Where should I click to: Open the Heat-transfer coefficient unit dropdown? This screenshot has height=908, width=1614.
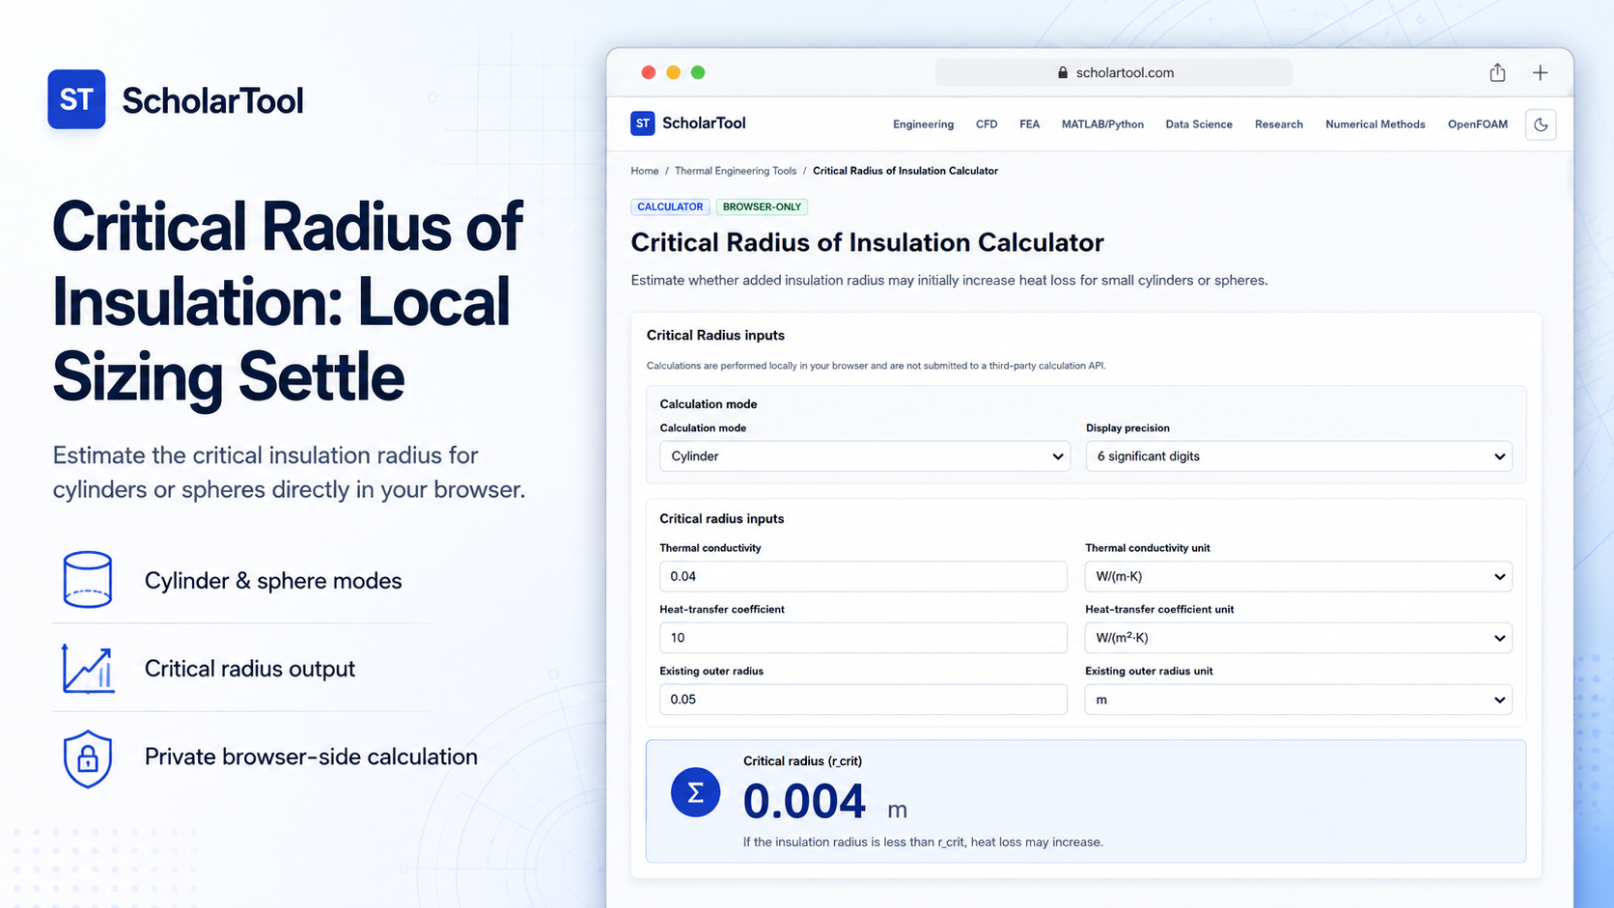(x=1298, y=638)
